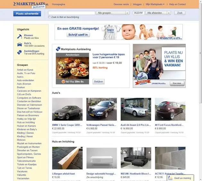
Task: Open the Inloggen link
Action: click(137, 4)
